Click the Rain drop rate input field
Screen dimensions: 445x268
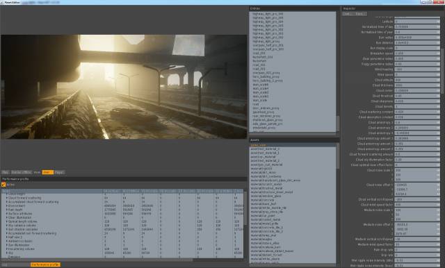tap(416, 250)
